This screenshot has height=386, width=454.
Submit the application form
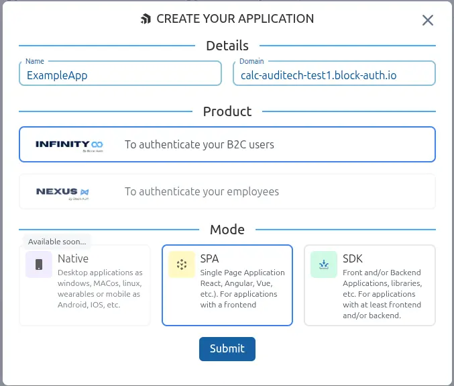pyautogui.click(x=227, y=349)
